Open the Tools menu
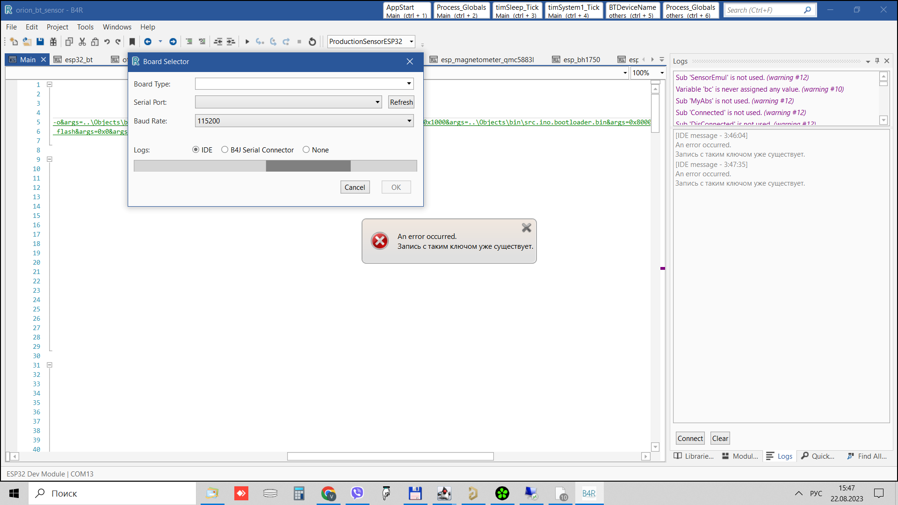This screenshot has height=505, width=898. tap(85, 27)
